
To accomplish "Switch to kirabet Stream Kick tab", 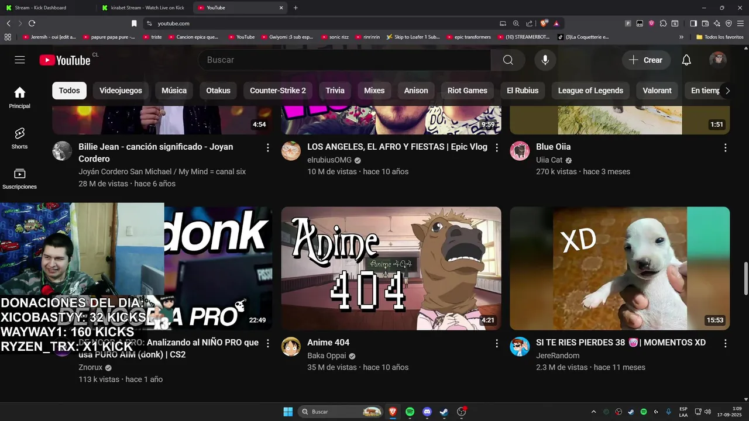I will pos(143,8).
